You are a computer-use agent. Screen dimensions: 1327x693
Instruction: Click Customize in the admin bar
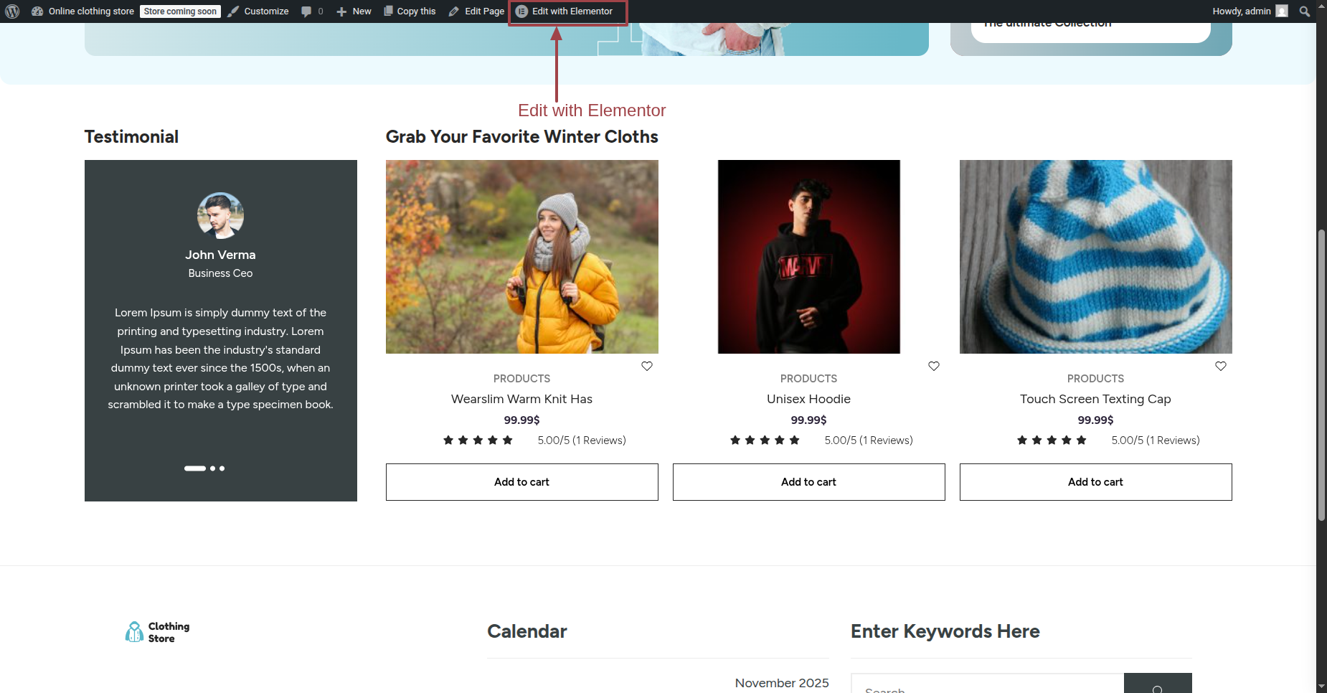tap(258, 11)
